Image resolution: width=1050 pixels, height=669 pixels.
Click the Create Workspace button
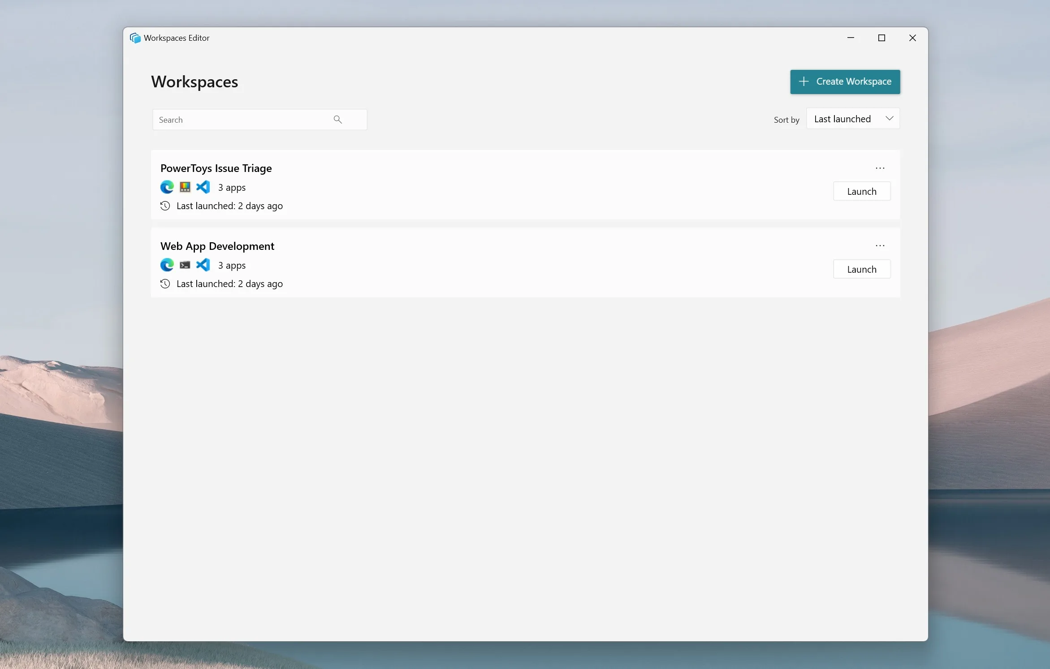(845, 81)
